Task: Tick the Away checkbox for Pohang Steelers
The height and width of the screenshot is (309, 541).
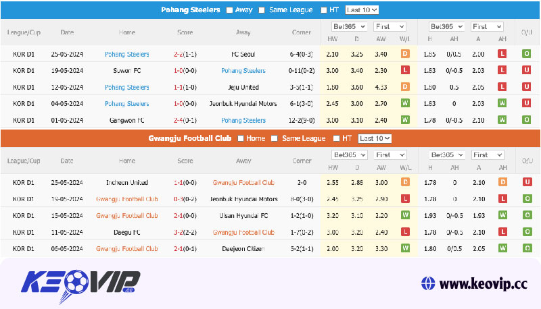Action: (229, 10)
